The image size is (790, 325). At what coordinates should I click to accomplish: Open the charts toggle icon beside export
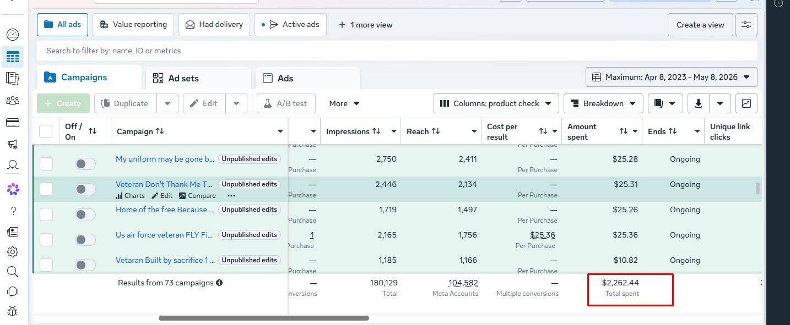tap(746, 103)
